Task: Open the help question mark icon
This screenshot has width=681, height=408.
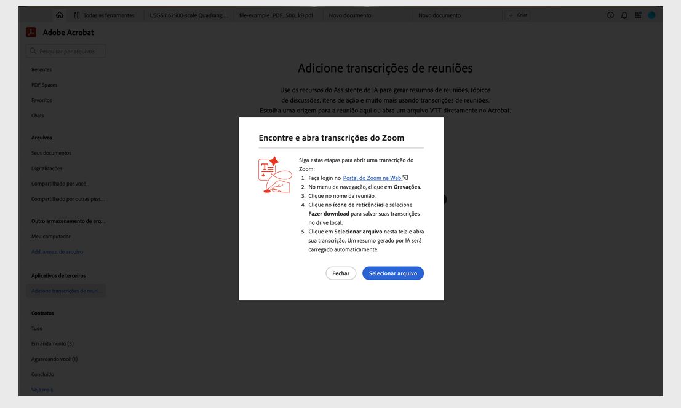Action: [x=610, y=15]
